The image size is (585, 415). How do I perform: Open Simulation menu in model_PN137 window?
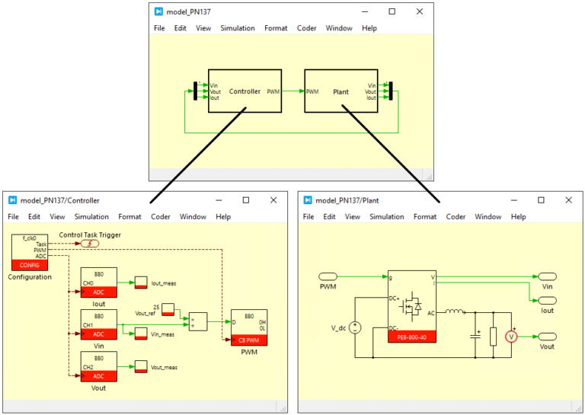coord(238,28)
